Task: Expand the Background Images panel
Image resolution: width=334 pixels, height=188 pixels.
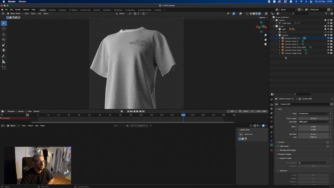Action: (x=277, y=150)
